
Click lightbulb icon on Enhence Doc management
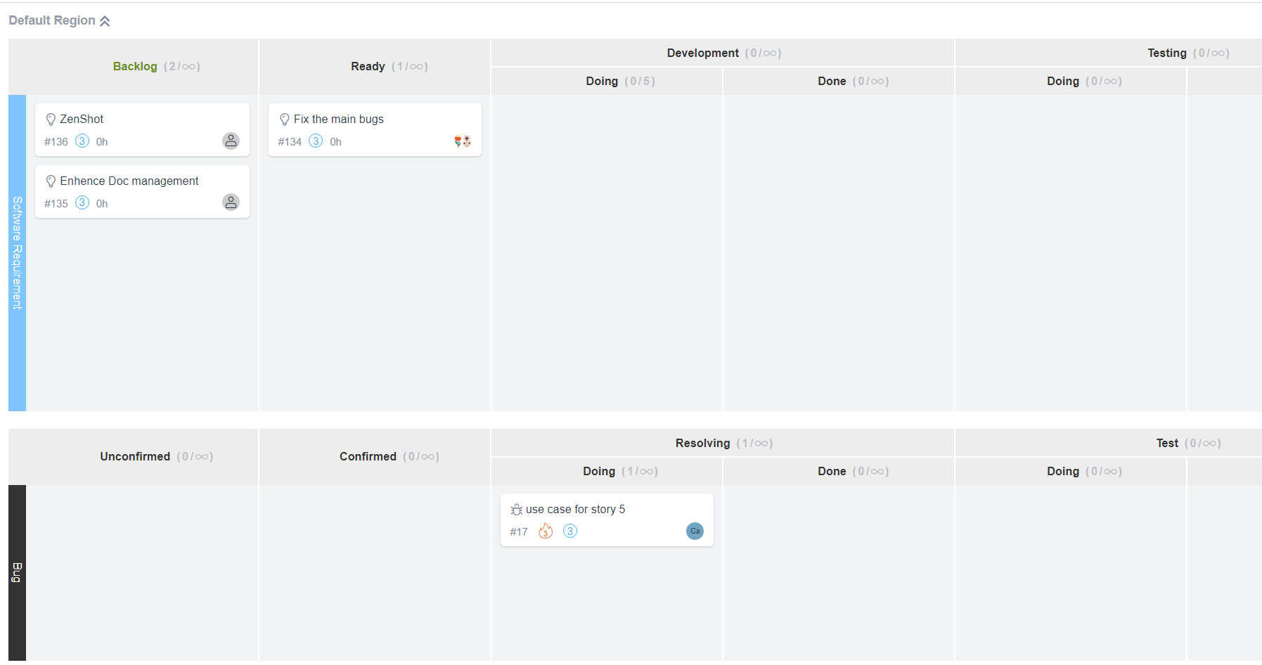click(x=51, y=181)
